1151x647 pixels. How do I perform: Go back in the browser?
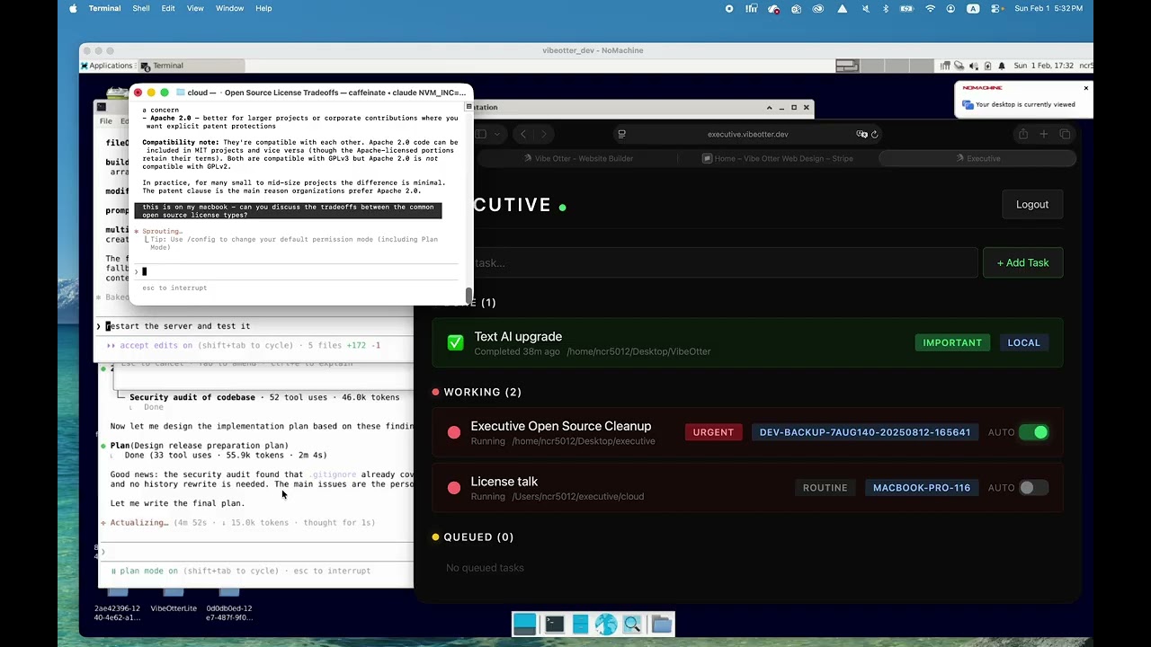click(x=523, y=134)
